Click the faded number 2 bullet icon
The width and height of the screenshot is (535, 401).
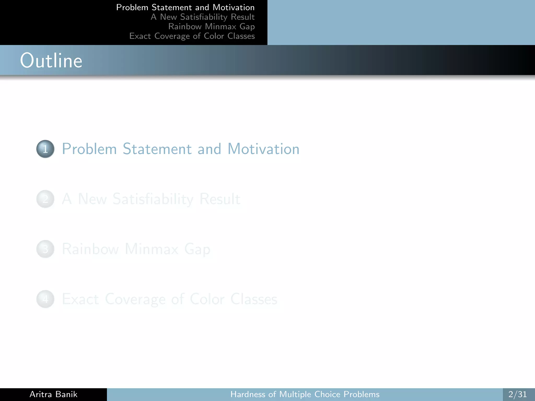[45, 199]
